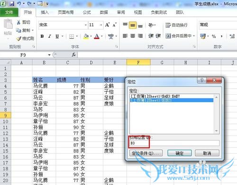Screen dimensions: 237x185
Task: Click the Undo arrow icon
Action: click(19, 3)
